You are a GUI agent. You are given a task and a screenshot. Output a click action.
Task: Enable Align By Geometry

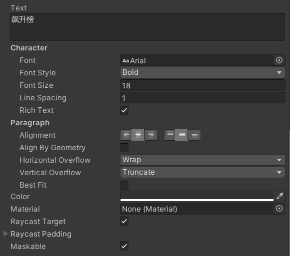tap(124, 148)
